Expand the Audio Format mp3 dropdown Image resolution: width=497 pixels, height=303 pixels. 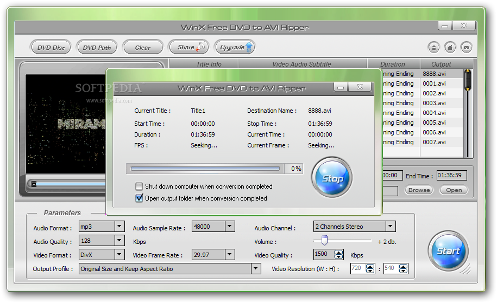pos(119,227)
